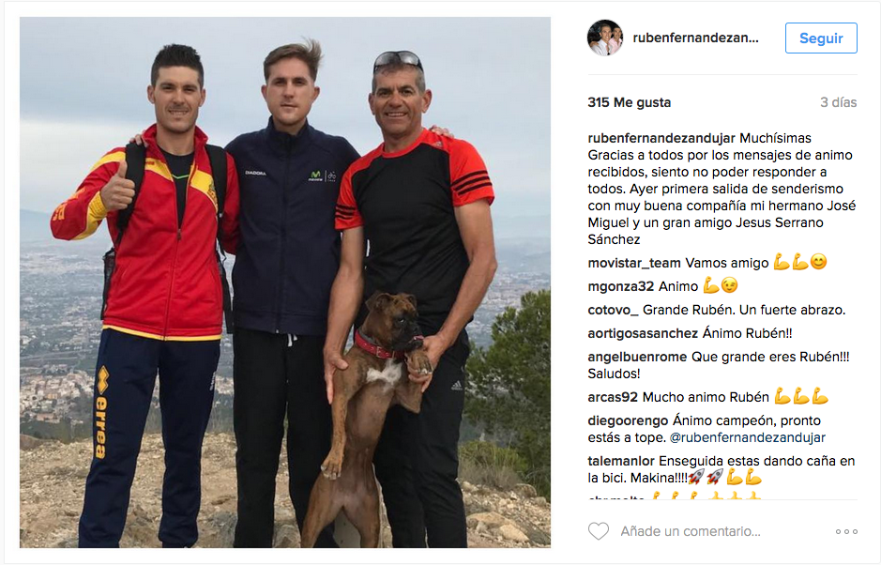
Task: Open arcas92 commenter profile
Action: 613,397
